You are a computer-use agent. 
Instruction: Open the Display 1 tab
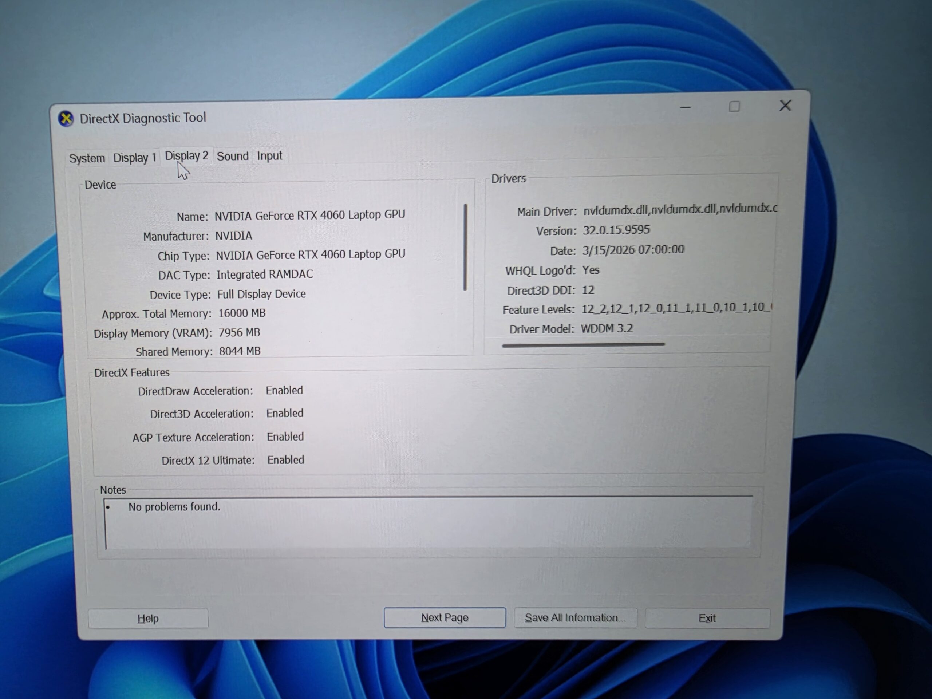click(x=134, y=158)
